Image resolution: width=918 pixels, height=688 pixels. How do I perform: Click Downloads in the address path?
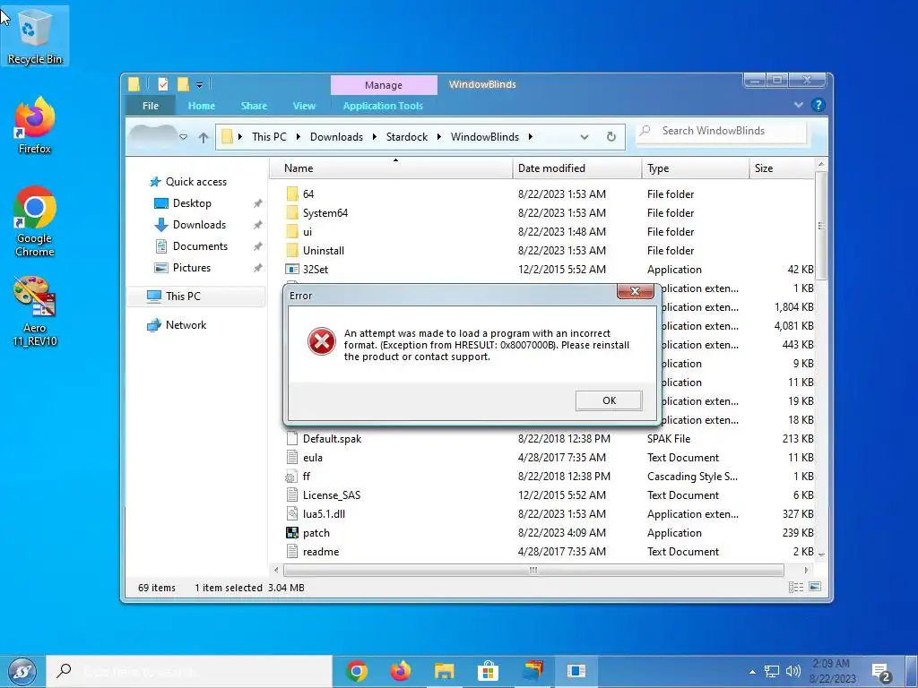pyautogui.click(x=336, y=137)
